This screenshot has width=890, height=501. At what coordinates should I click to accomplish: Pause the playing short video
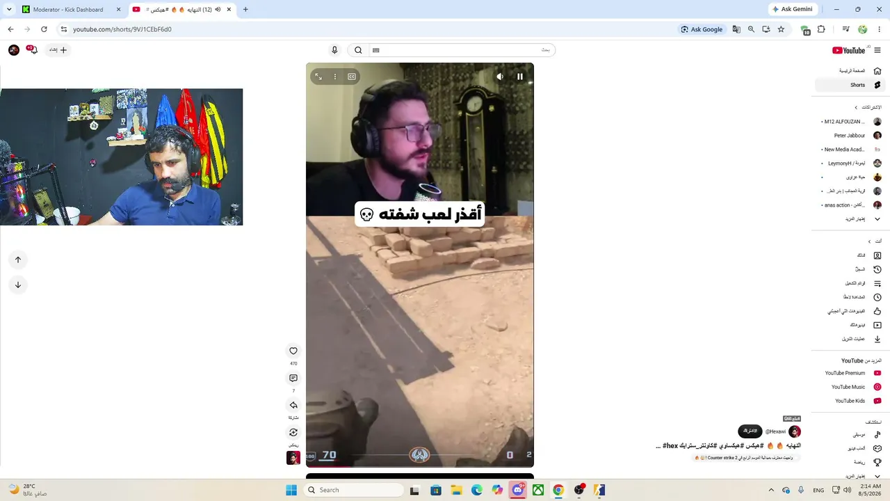click(x=519, y=77)
